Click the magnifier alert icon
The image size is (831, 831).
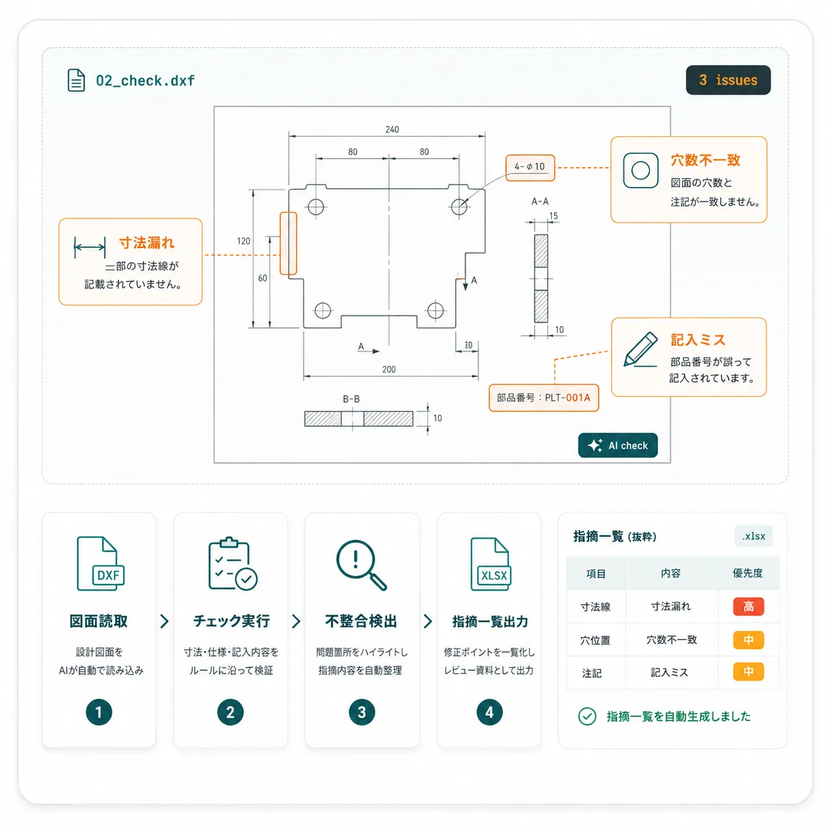pyautogui.click(x=361, y=565)
